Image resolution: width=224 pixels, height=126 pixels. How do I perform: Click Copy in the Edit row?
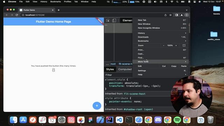click(x=174, y=66)
